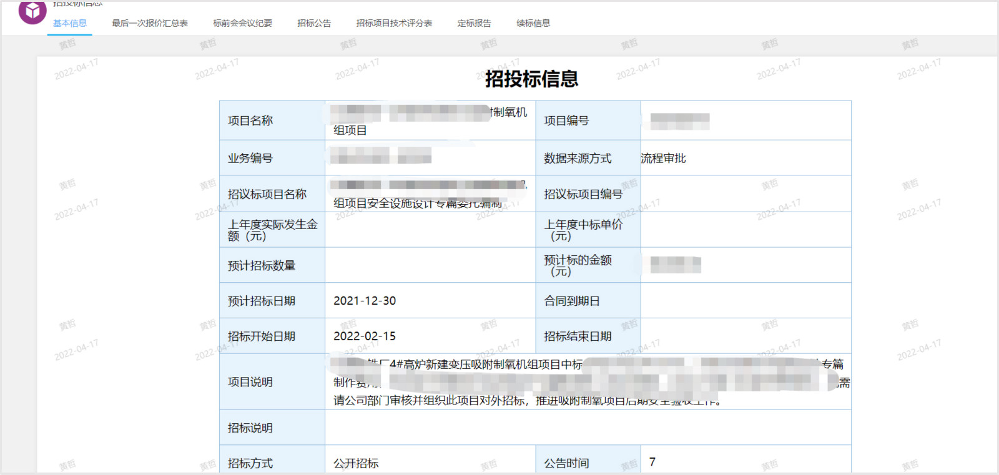Go to the 招标公告 tab

314,23
